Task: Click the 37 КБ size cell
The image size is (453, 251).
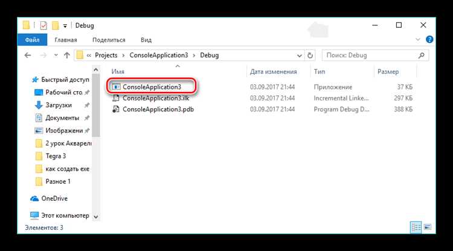Action: (x=405, y=86)
